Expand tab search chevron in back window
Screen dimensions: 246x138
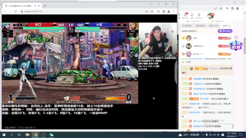tap(220, 2)
